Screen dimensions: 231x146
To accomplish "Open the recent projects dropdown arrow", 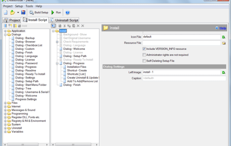I will (x=18, y=13).
